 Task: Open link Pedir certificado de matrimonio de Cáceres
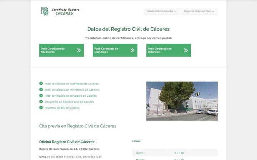[x=72, y=90]
